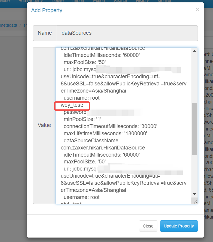The image size is (213, 242).
Task: Click the first "idleTimeoutMilliseconds: '60000'" line
Action: tap(102, 55)
